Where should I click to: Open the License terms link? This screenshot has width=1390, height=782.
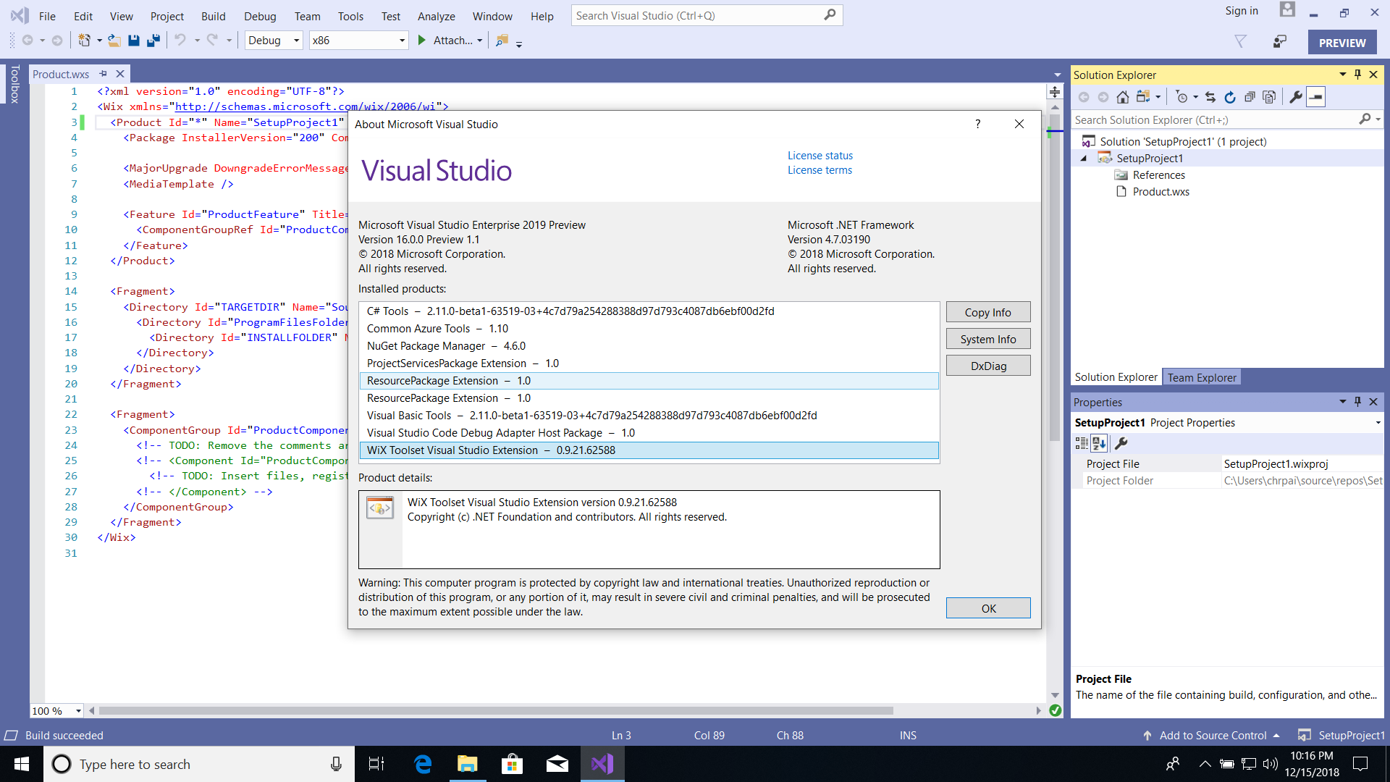(820, 170)
